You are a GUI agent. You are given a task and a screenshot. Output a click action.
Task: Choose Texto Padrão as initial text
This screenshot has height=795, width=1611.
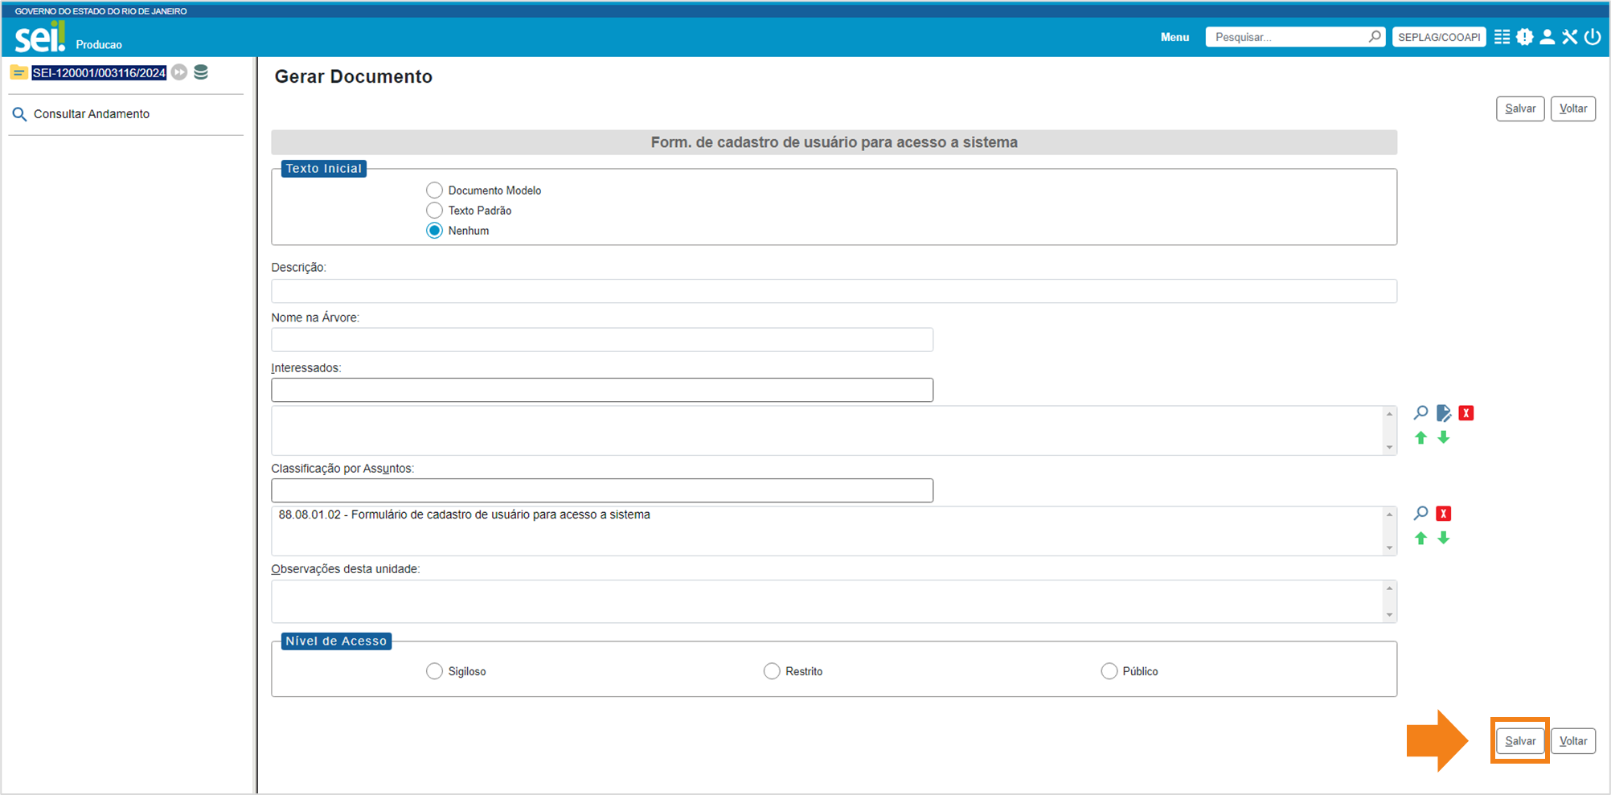[x=434, y=211]
